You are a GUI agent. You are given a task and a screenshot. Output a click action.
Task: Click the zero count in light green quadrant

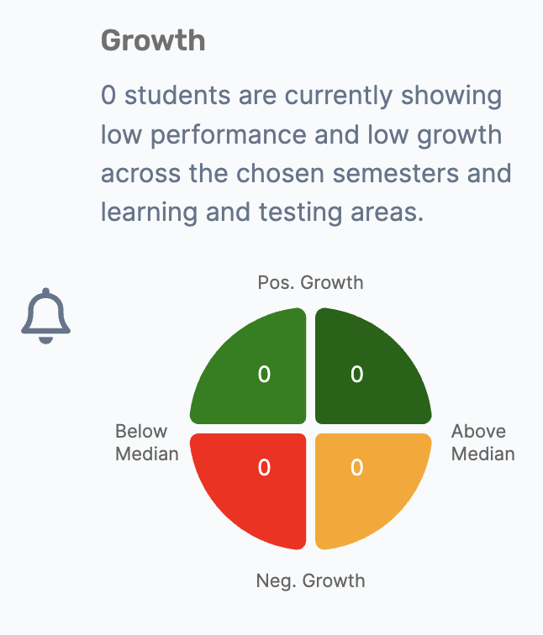coord(264,375)
